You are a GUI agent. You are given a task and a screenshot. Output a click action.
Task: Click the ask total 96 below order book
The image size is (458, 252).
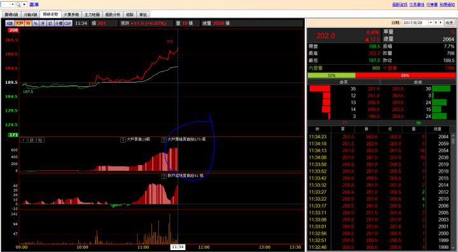(419, 123)
